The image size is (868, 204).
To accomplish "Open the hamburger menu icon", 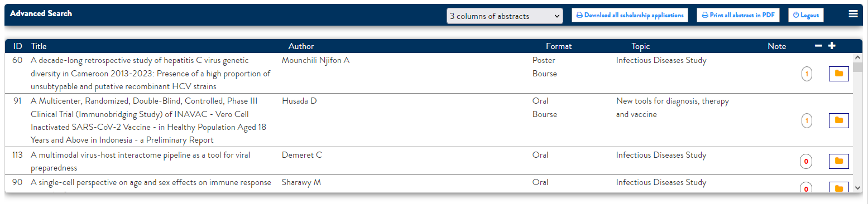I will (853, 14).
